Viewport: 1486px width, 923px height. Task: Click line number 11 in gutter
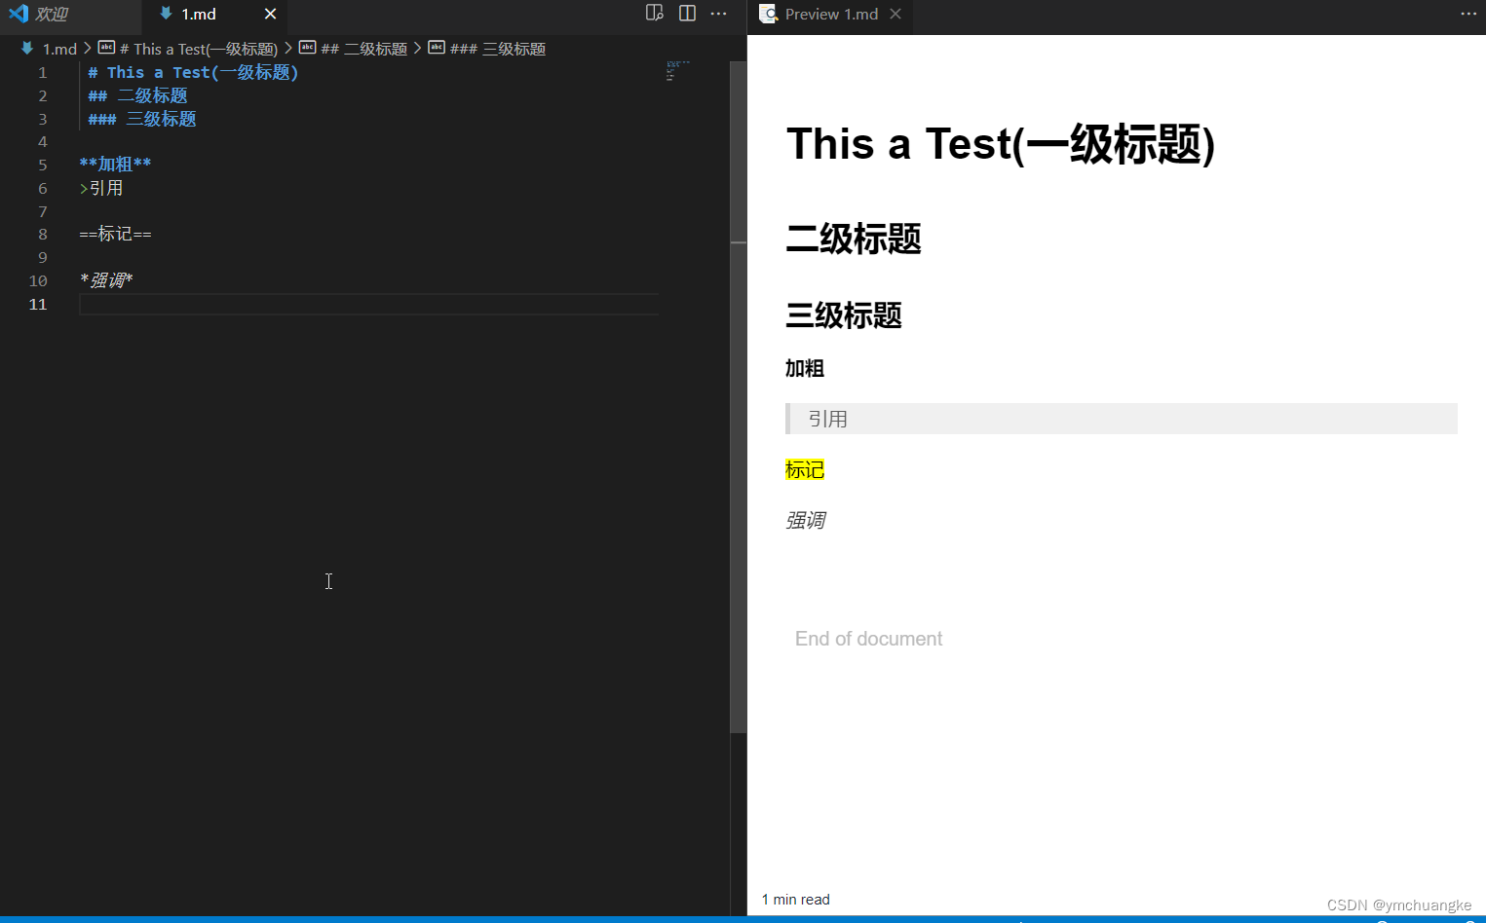click(x=38, y=304)
